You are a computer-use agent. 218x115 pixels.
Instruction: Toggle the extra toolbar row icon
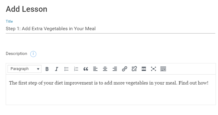click(x=163, y=69)
